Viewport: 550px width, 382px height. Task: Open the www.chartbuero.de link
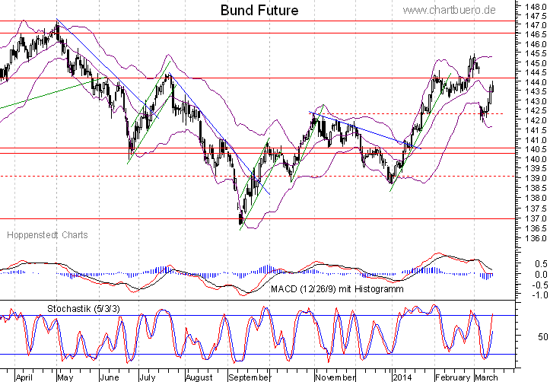pyautogui.click(x=449, y=10)
